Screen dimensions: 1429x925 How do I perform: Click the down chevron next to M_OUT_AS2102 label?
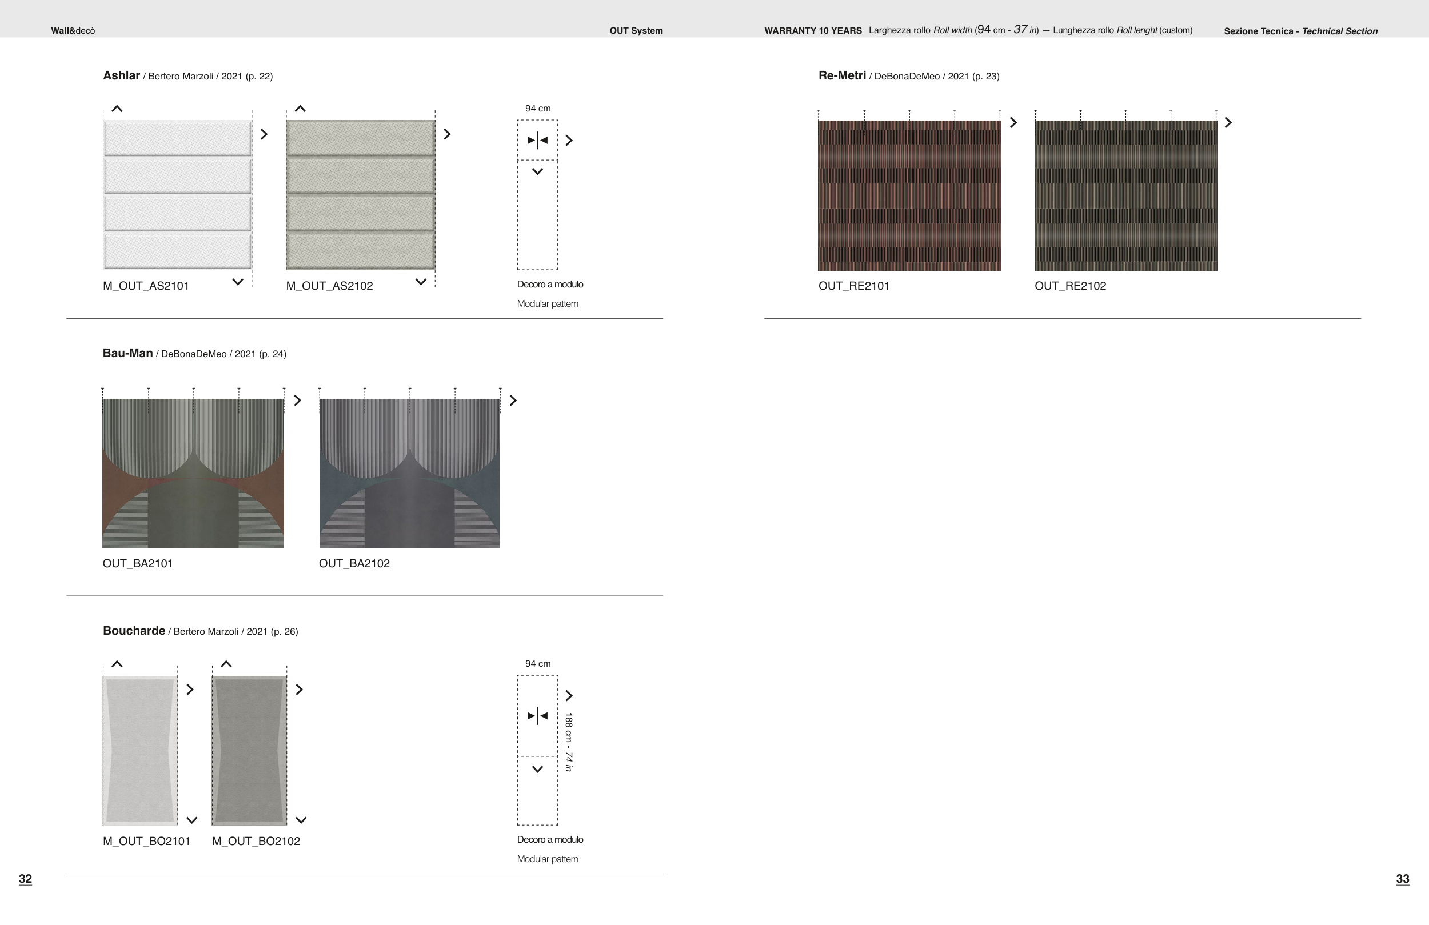(x=421, y=282)
